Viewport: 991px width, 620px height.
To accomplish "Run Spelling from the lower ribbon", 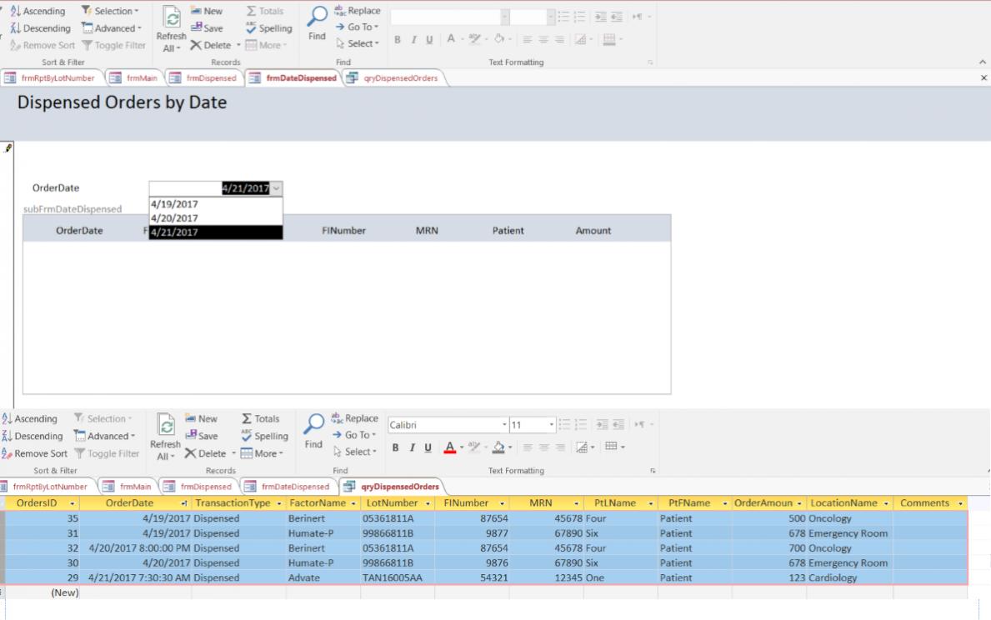I will [264, 436].
